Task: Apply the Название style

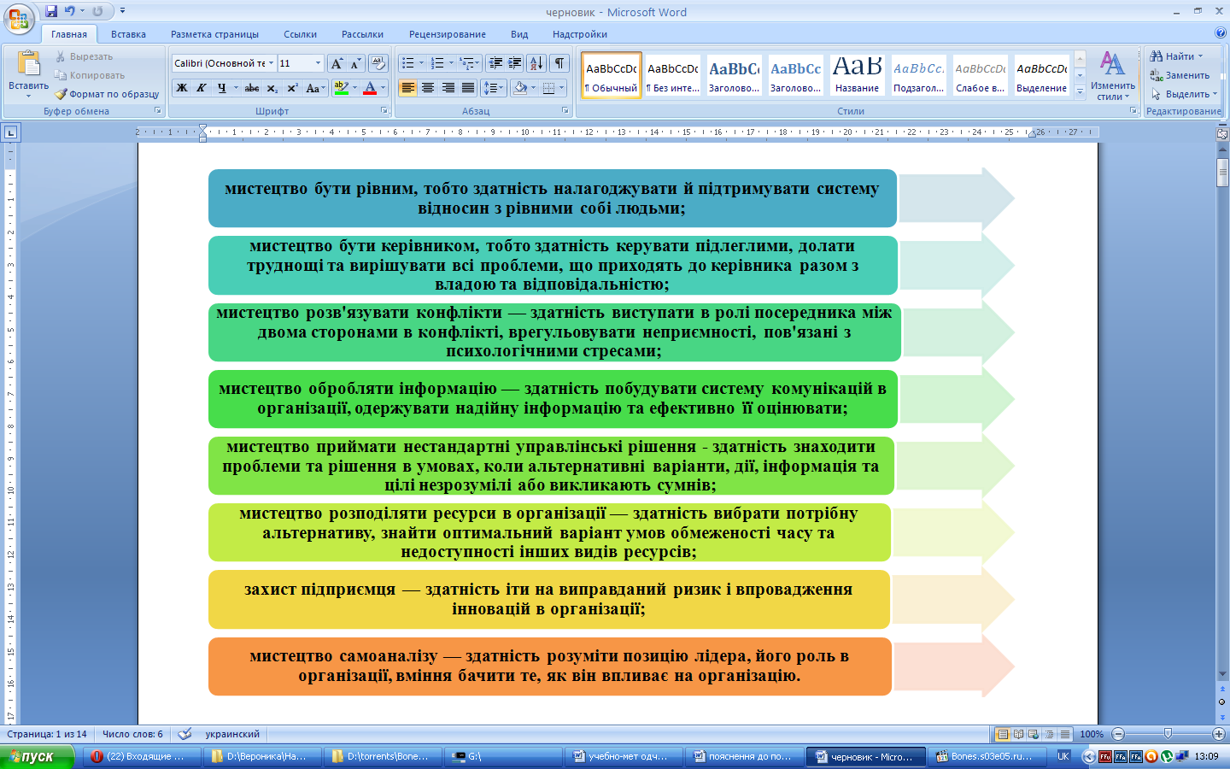Action: 857,75
